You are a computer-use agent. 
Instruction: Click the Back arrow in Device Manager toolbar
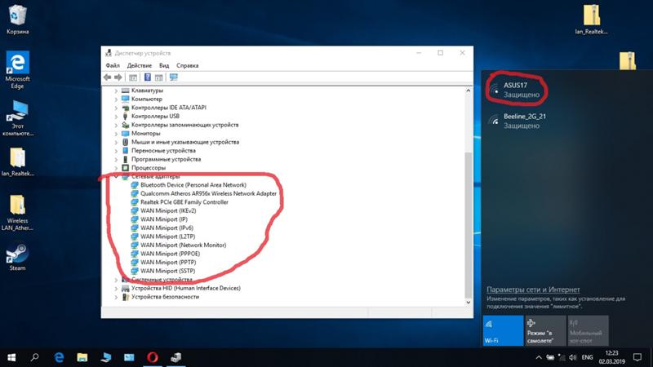coord(108,77)
